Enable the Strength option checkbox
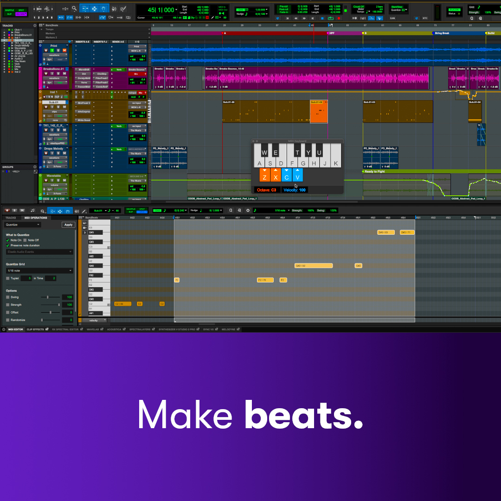 coord(8,305)
